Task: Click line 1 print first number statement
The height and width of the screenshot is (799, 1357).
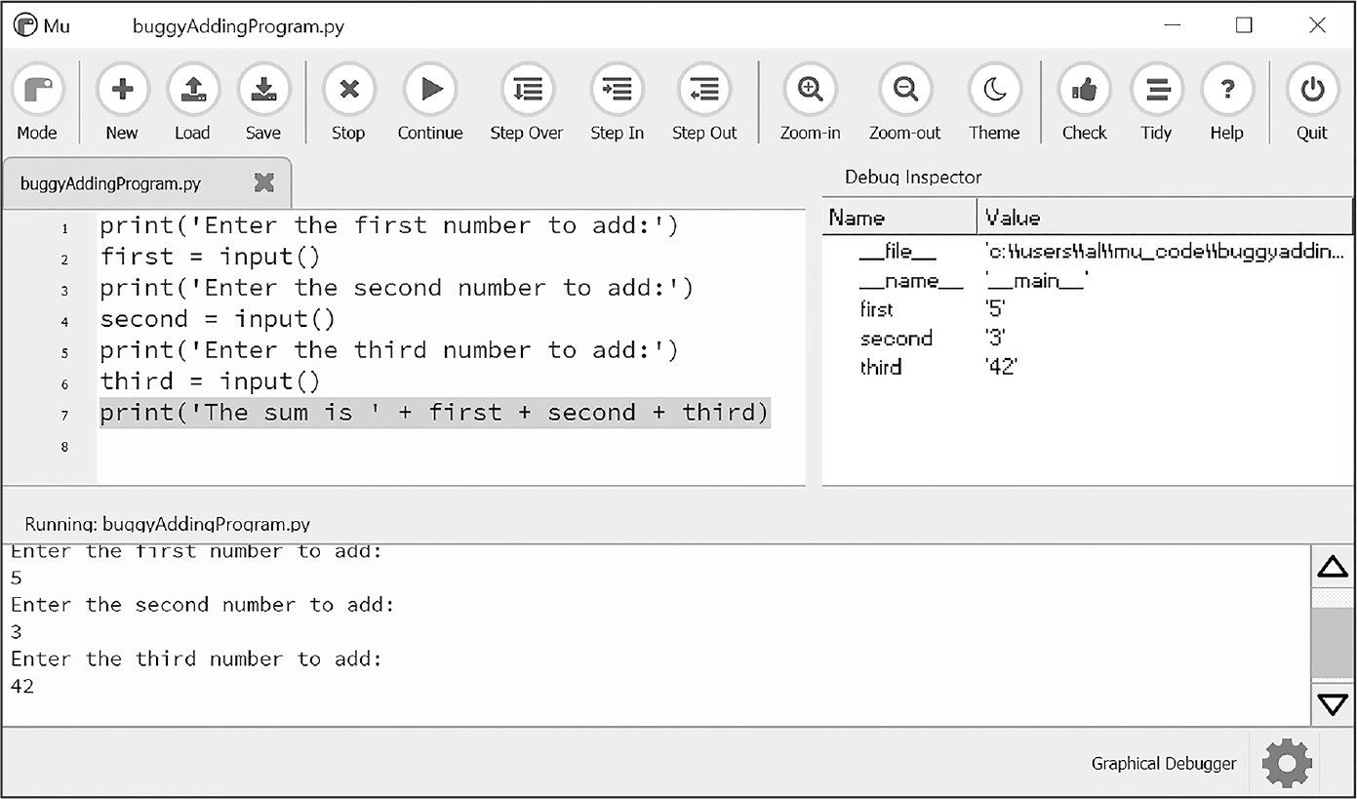Action: (388, 225)
